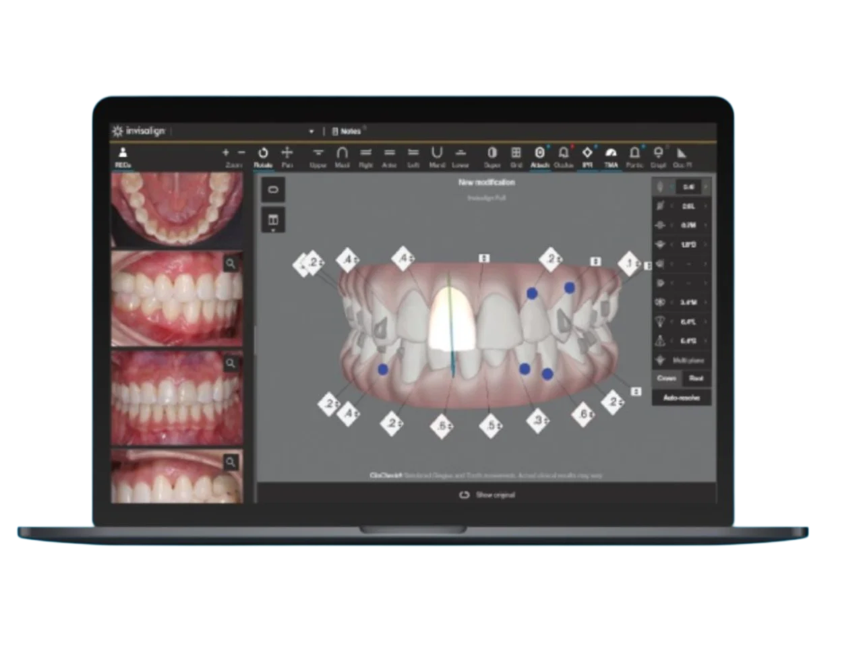Click the Pontic tool icon
The width and height of the screenshot is (863, 647).
[634, 155]
